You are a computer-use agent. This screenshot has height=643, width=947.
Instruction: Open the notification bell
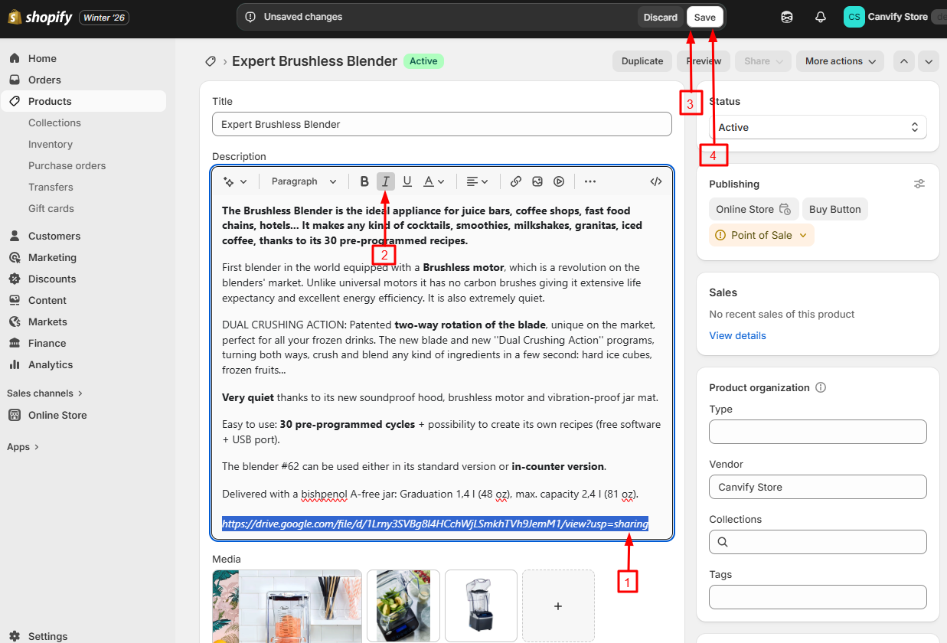(x=820, y=16)
